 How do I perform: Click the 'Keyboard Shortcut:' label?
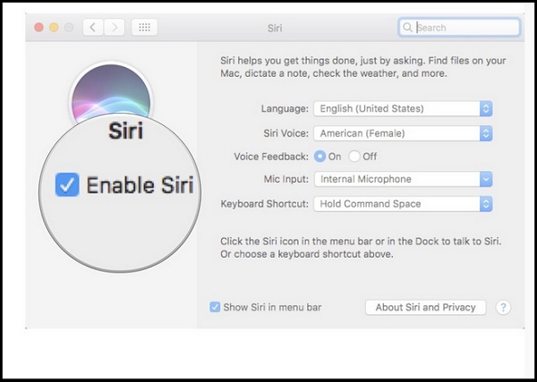[x=264, y=204]
